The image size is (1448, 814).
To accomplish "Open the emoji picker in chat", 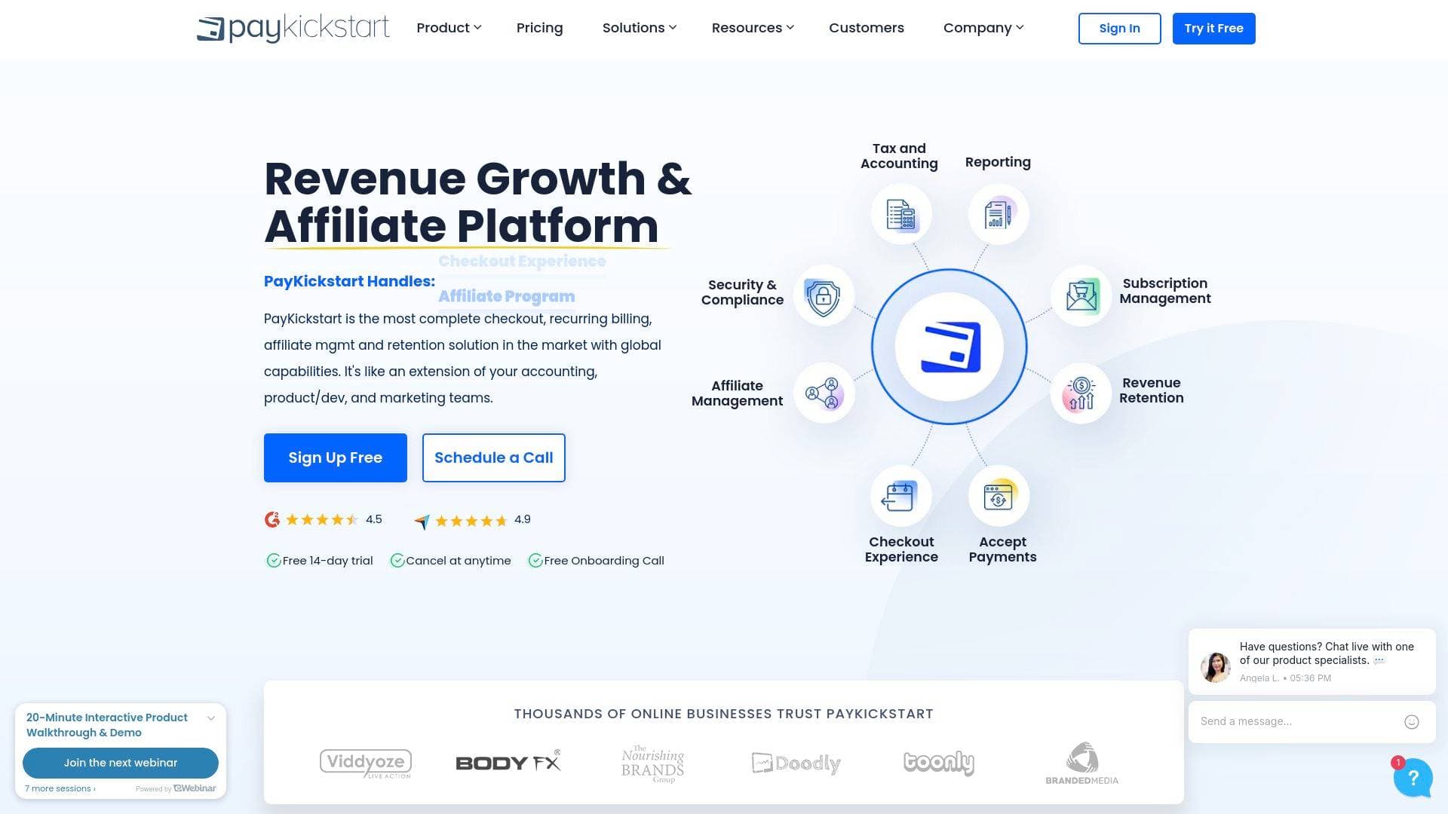I will [1412, 722].
